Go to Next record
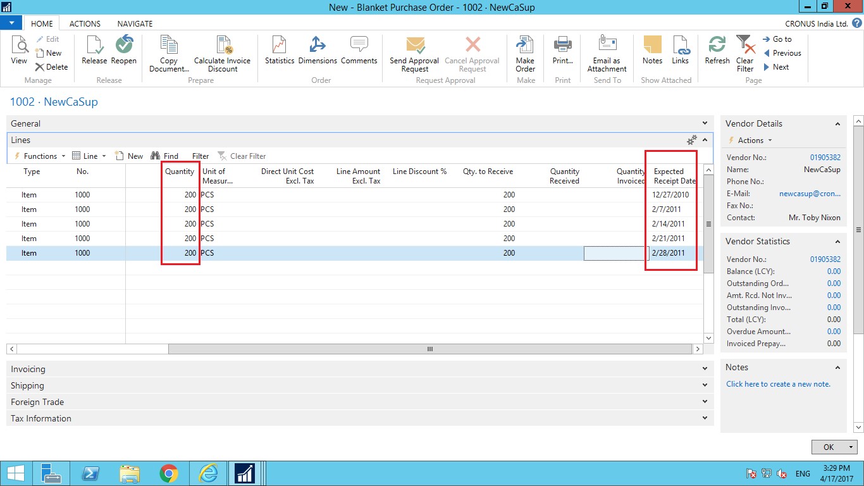Viewport: 864px width, 486px height. [776, 67]
